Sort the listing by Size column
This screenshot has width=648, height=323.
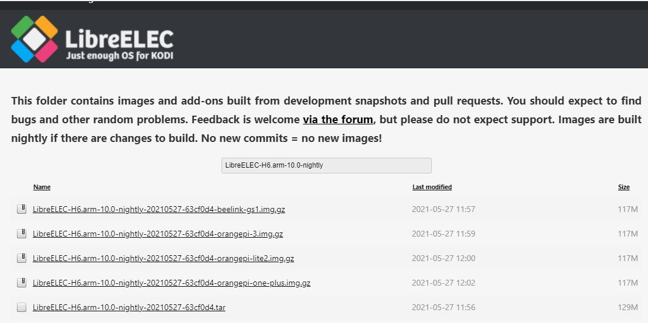tap(623, 187)
